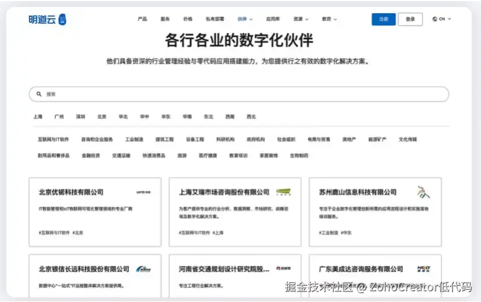481x302 pixels.
Task: Filter partners by 华北
Action: click(x=123, y=116)
